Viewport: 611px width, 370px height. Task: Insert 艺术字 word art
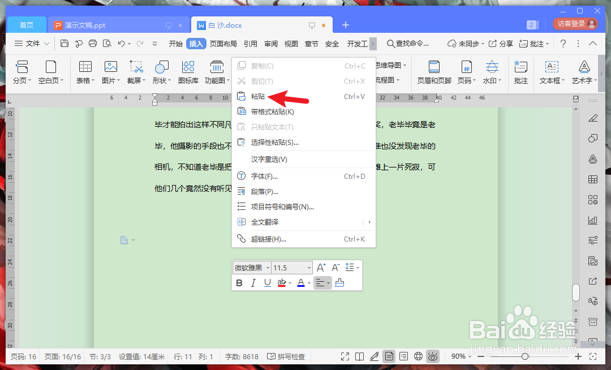coord(584,72)
